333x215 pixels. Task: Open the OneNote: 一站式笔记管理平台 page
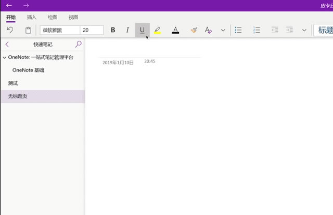[41, 58]
